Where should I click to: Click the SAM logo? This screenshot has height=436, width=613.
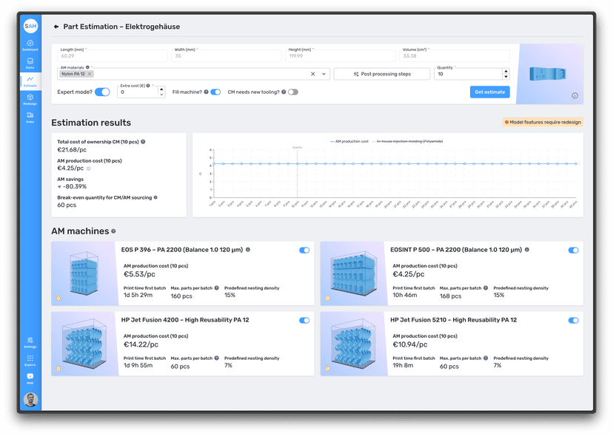pyautogui.click(x=30, y=26)
